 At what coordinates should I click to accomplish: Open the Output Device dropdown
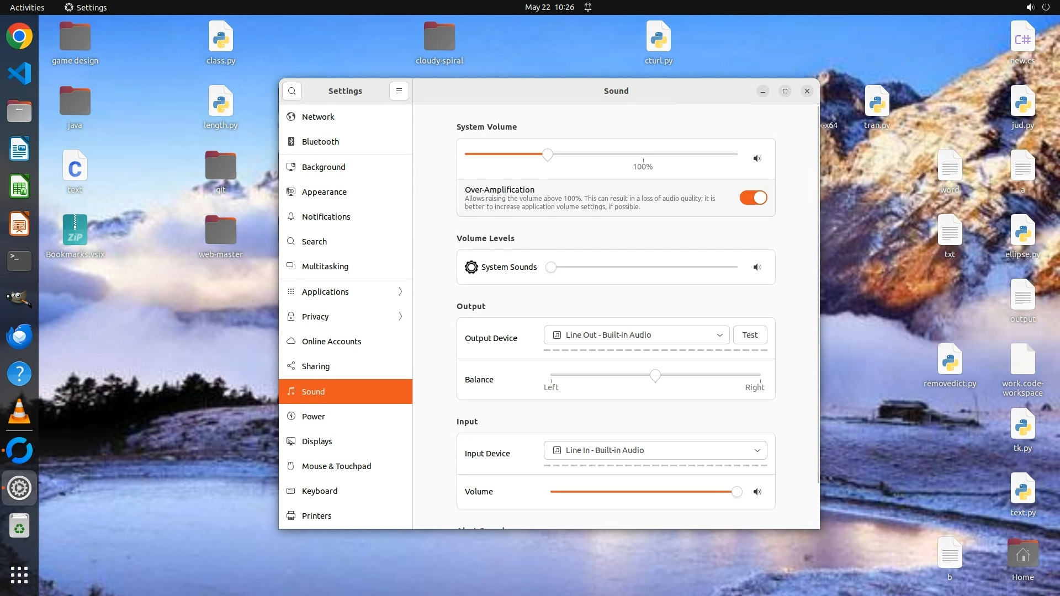(x=637, y=335)
